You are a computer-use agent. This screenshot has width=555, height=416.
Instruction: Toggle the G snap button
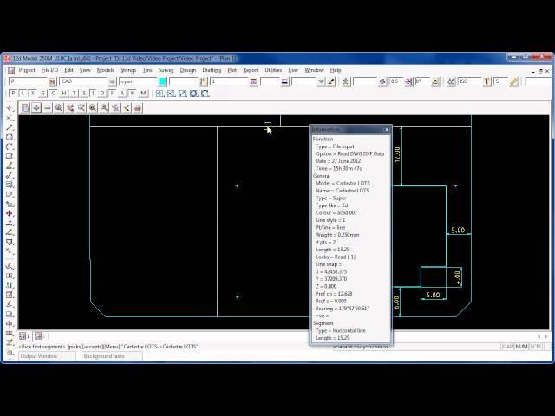coord(42,94)
